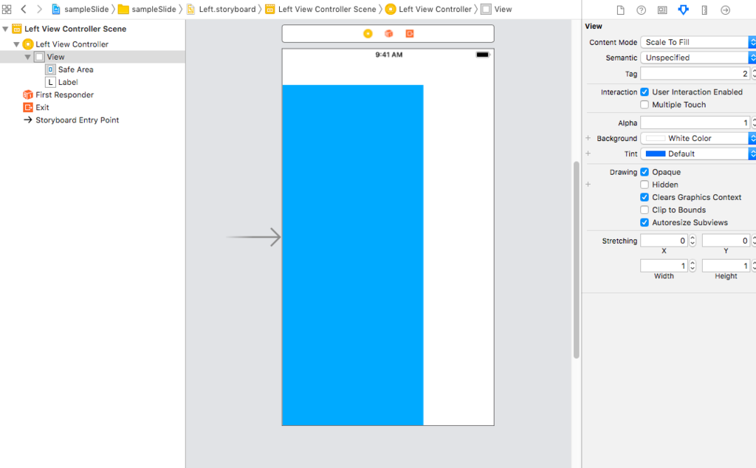The width and height of the screenshot is (756, 468).
Task: Click the plus button beside Background
Action: 588,138
